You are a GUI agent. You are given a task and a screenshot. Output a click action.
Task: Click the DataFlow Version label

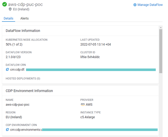click(19, 52)
